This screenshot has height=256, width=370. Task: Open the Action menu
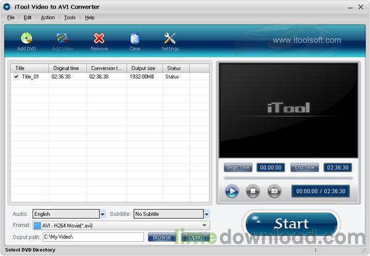47,17
